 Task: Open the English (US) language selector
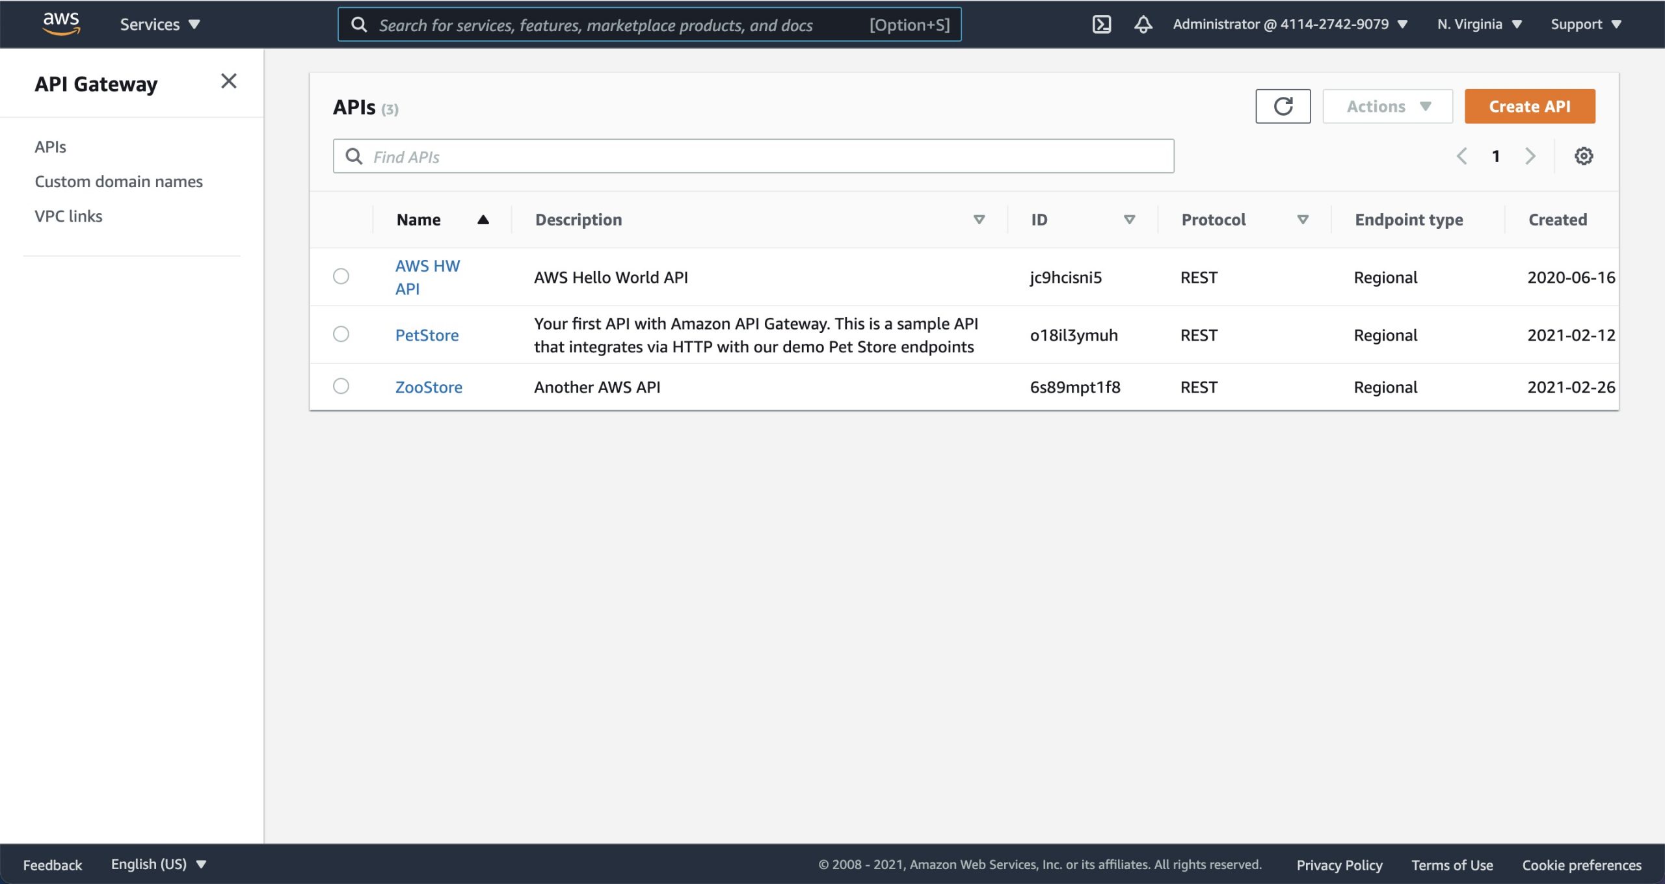(159, 864)
